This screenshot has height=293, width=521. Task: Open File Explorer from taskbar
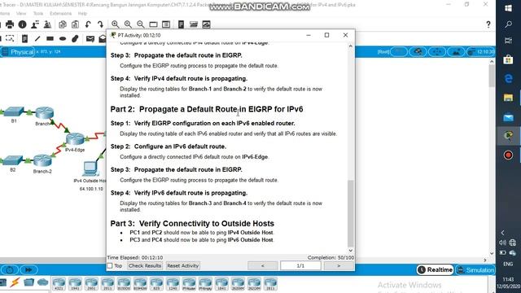[508, 98]
